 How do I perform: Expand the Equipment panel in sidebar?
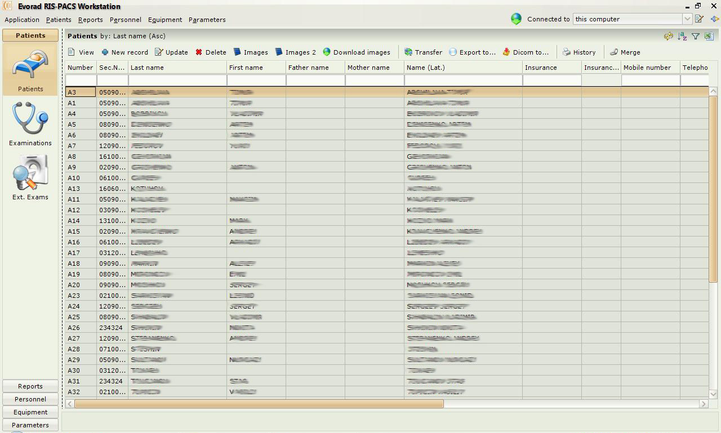click(30, 412)
